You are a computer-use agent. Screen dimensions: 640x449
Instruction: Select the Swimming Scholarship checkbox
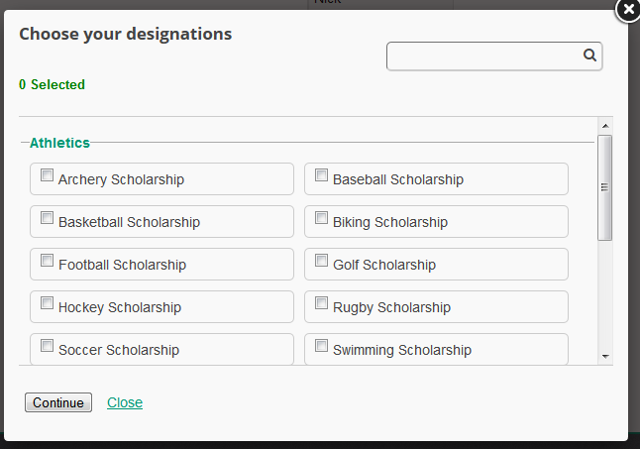[321, 346]
